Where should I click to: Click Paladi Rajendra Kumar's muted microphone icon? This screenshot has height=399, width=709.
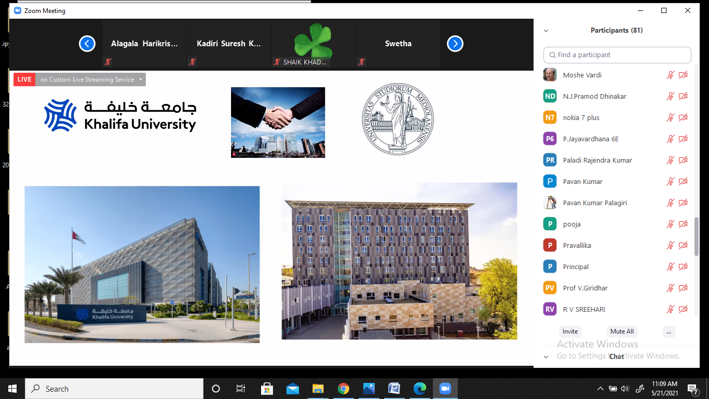click(671, 161)
